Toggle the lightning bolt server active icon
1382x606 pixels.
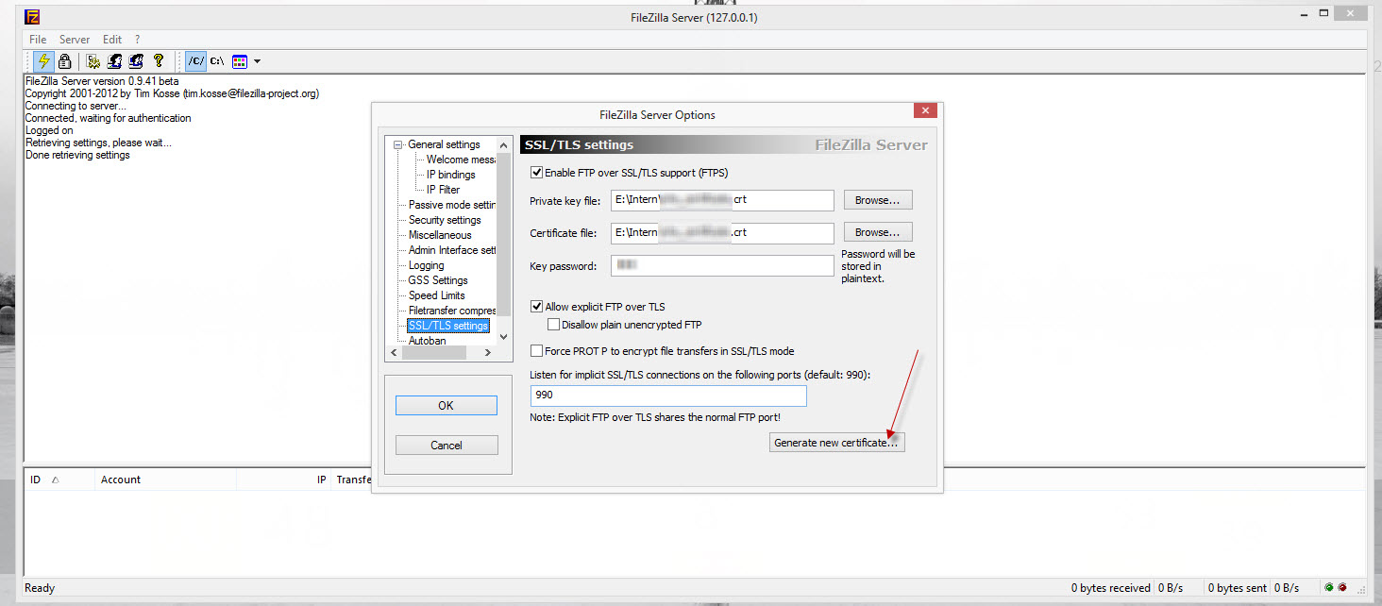[x=43, y=61]
